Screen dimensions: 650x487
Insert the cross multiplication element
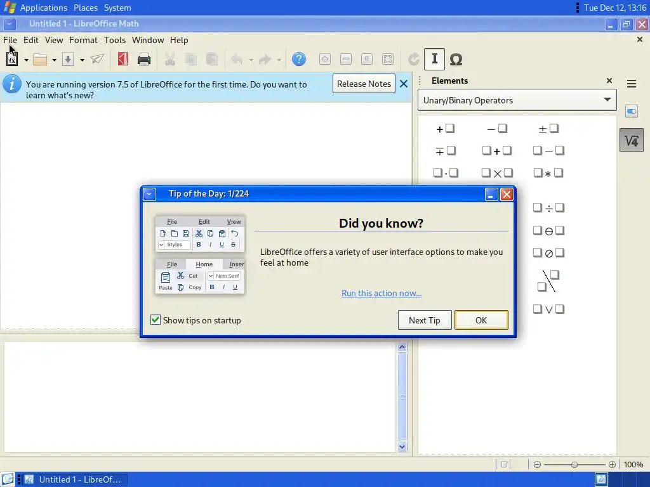coord(497,172)
